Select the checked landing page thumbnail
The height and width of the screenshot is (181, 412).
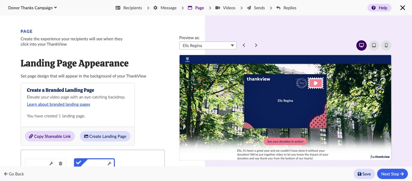94,162
